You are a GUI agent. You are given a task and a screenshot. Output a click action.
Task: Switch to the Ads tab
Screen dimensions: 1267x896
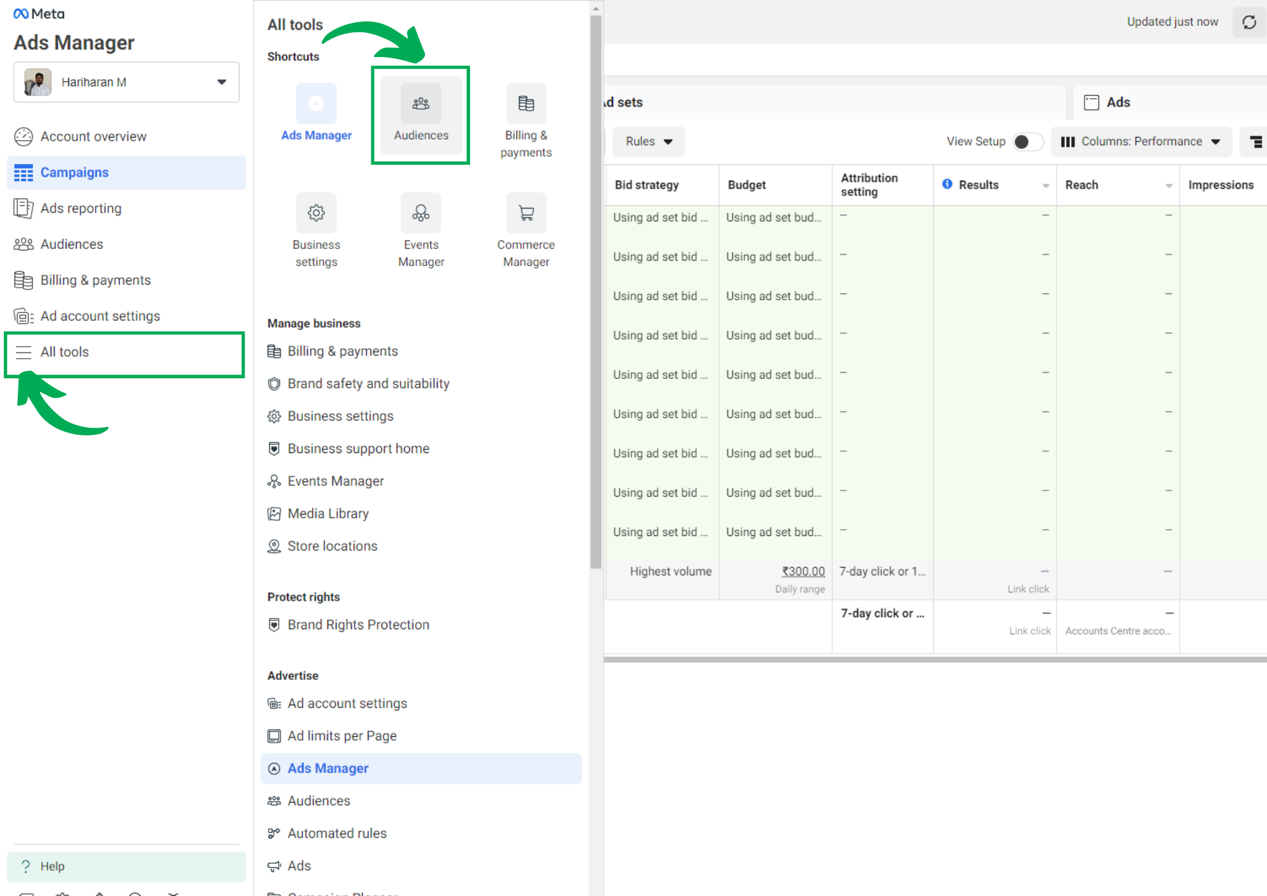coord(1169,102)
